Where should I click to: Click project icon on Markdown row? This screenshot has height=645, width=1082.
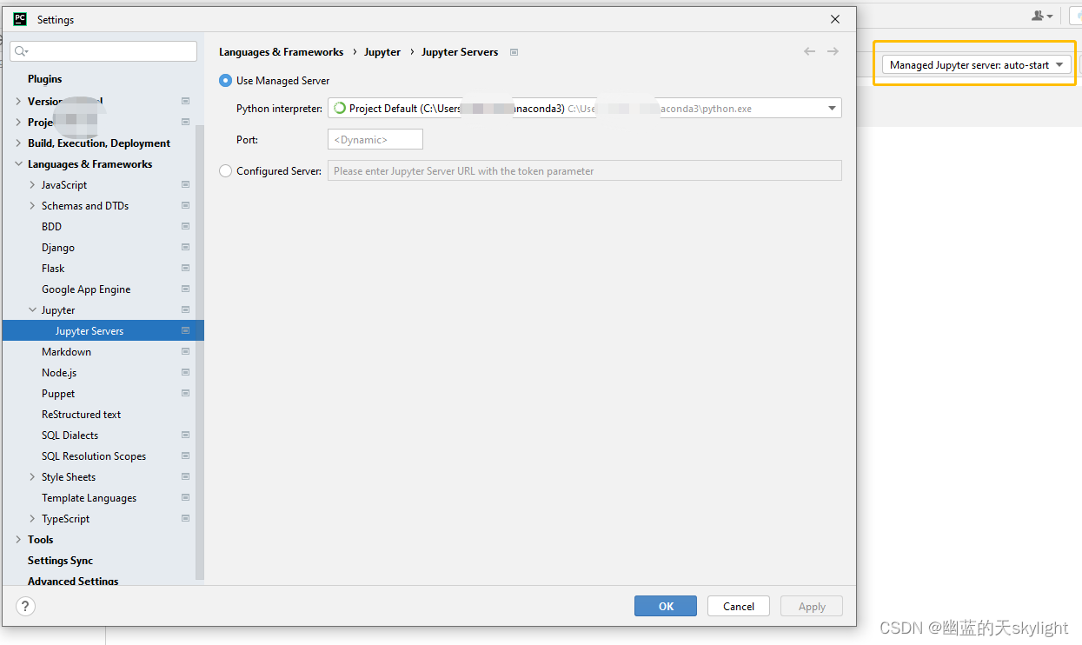coord(185,352)
